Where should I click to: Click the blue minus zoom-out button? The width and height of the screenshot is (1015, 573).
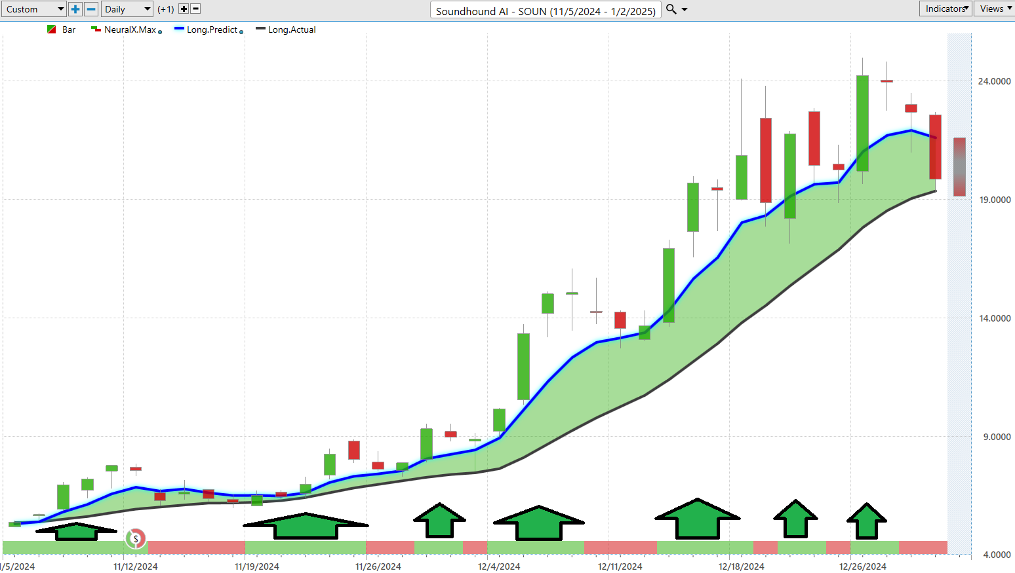(92, 9)
